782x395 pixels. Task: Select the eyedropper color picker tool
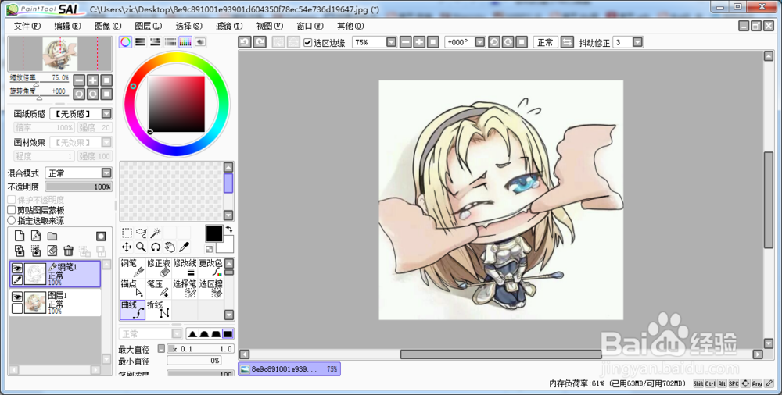(x=184, y=247)
